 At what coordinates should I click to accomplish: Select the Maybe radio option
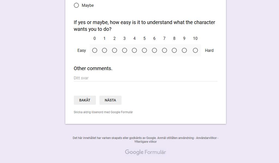pyautogui.click(x=76, y=5)
